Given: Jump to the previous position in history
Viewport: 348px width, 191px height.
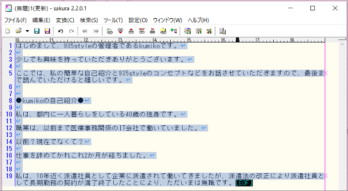Looking at the screenshot, I should click(85, 31).
